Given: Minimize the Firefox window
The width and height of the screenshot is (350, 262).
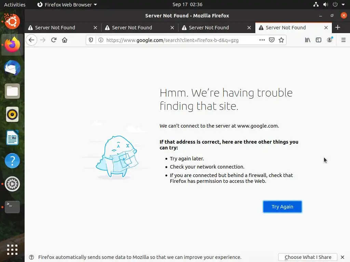Looking at the screenshot, I should (x=321, y=16).
